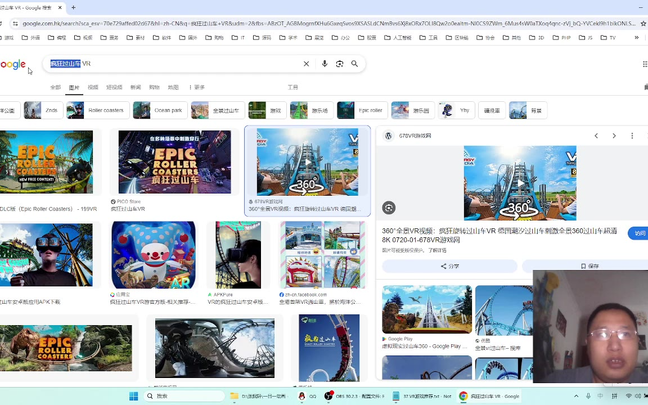Start voice search with the microphone icon
Viewport: 648px width, 405px height.
(x=325, y=64)
